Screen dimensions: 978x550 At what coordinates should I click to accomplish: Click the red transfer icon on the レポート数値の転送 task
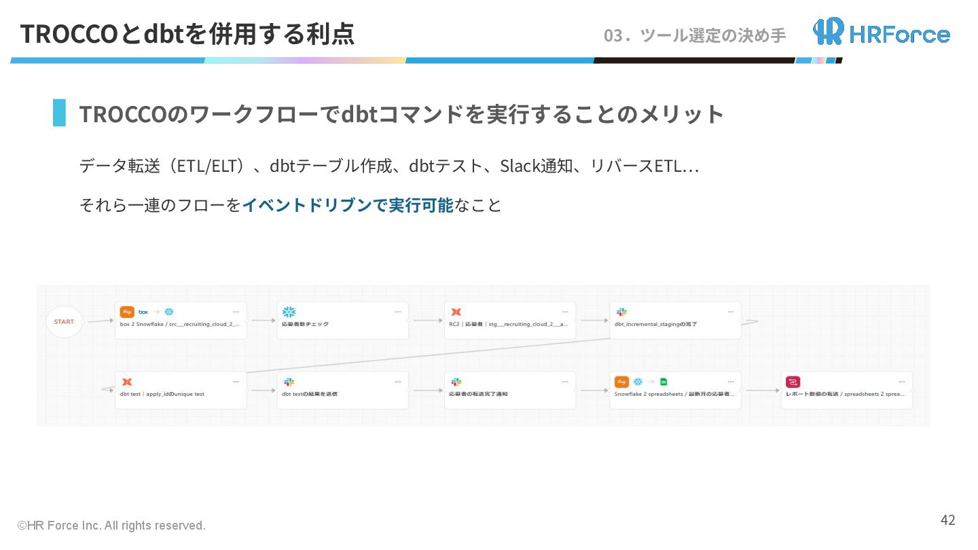[x=793, y=382]
